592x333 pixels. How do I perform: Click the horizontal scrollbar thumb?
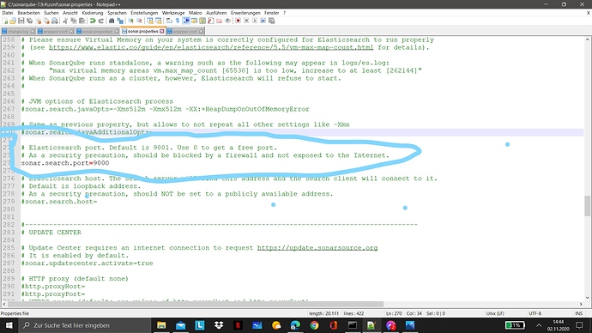(x=196, y=304)
